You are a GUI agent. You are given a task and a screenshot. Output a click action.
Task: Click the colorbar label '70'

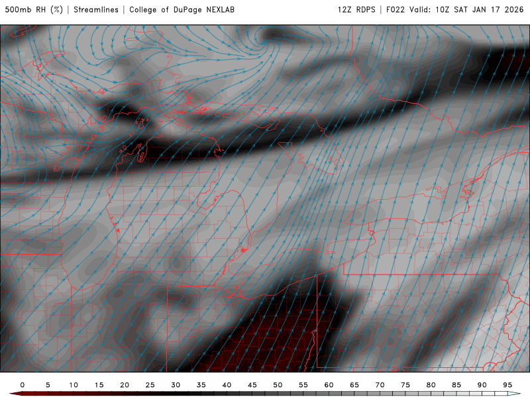coord(380,385)
